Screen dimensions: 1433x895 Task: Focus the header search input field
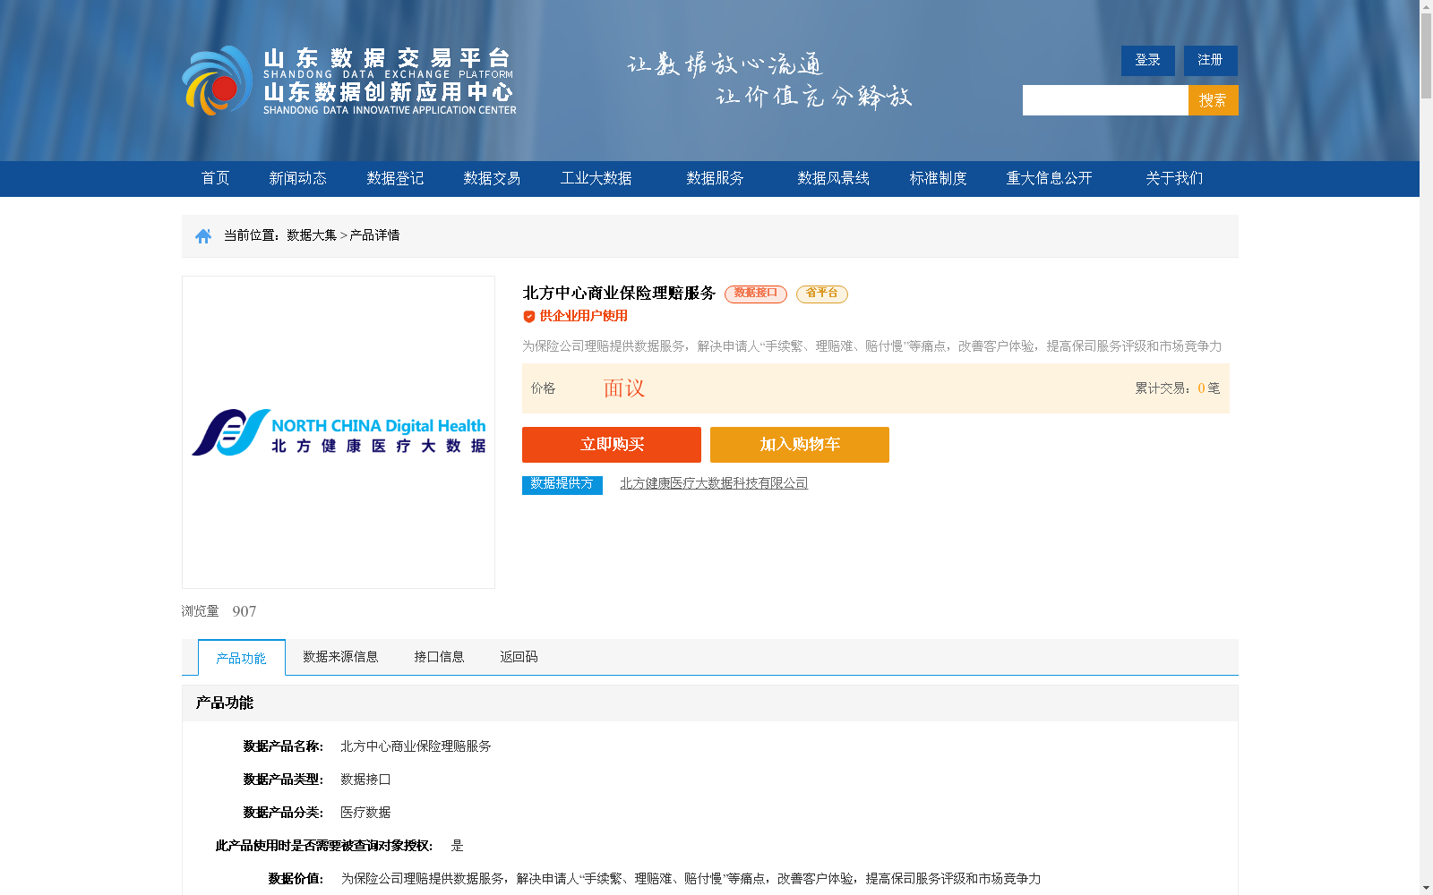tap(1105, 100)
